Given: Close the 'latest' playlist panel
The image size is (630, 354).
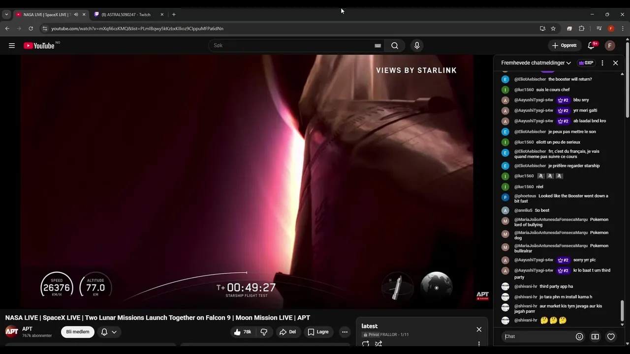Looking at the screenshot, I should 479,329.
